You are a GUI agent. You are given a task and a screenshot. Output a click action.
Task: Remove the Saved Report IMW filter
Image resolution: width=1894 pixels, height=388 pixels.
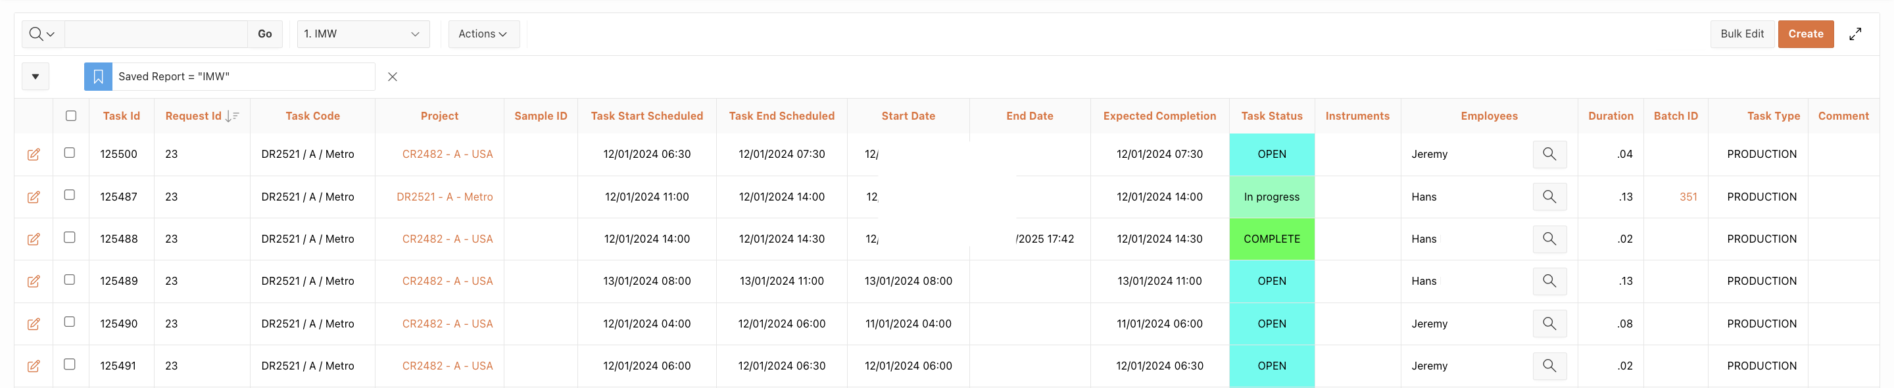click(393, 76)
